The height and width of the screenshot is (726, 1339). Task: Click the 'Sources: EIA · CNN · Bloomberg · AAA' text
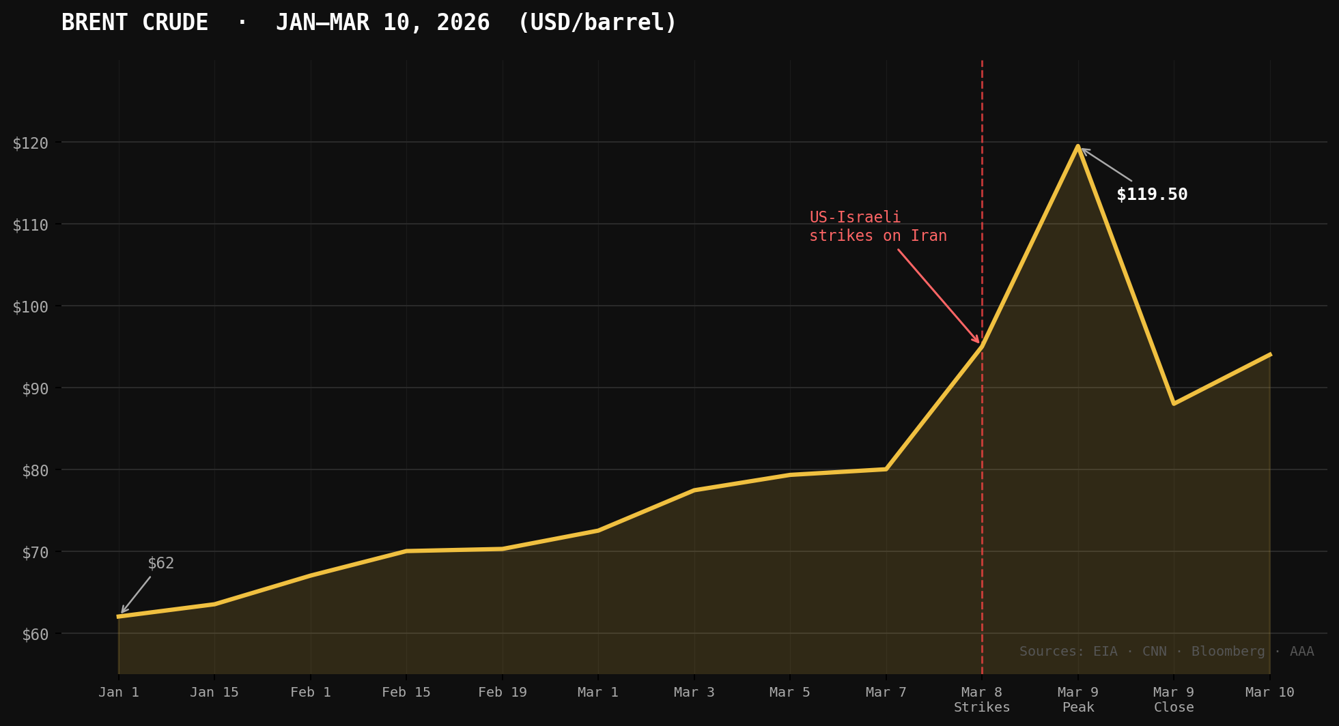1166,652
